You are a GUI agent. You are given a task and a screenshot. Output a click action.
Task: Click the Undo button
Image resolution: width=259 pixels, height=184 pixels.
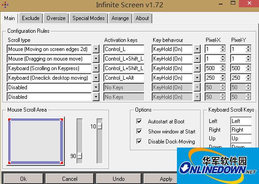point(119,179)
